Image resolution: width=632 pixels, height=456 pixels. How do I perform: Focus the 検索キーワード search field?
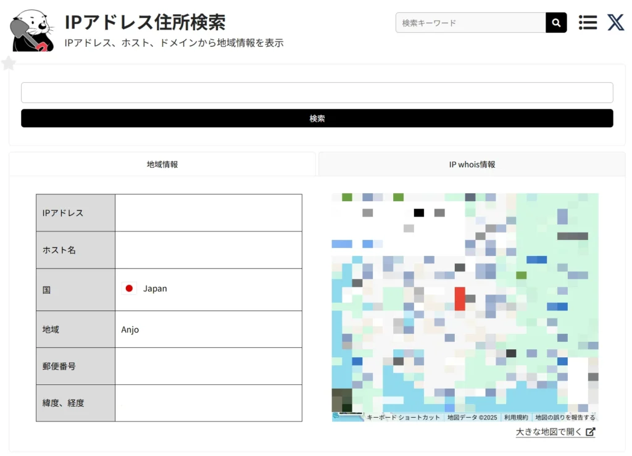click(x=470, y=23)
